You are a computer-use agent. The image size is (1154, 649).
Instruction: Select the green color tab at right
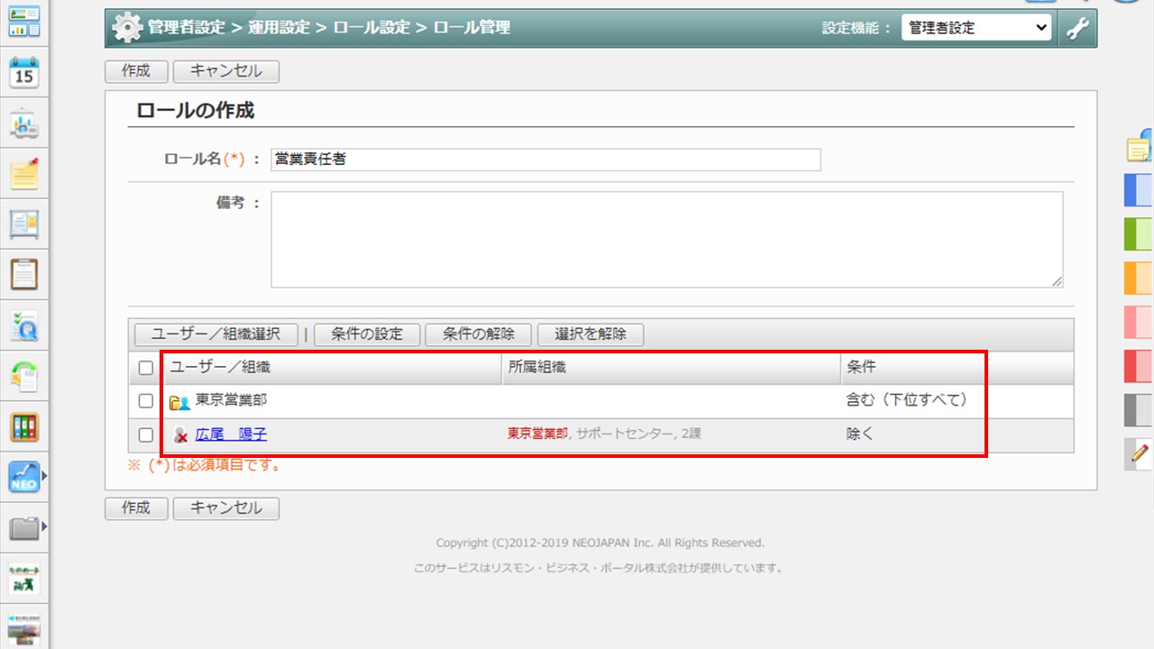pos(1139,234)
